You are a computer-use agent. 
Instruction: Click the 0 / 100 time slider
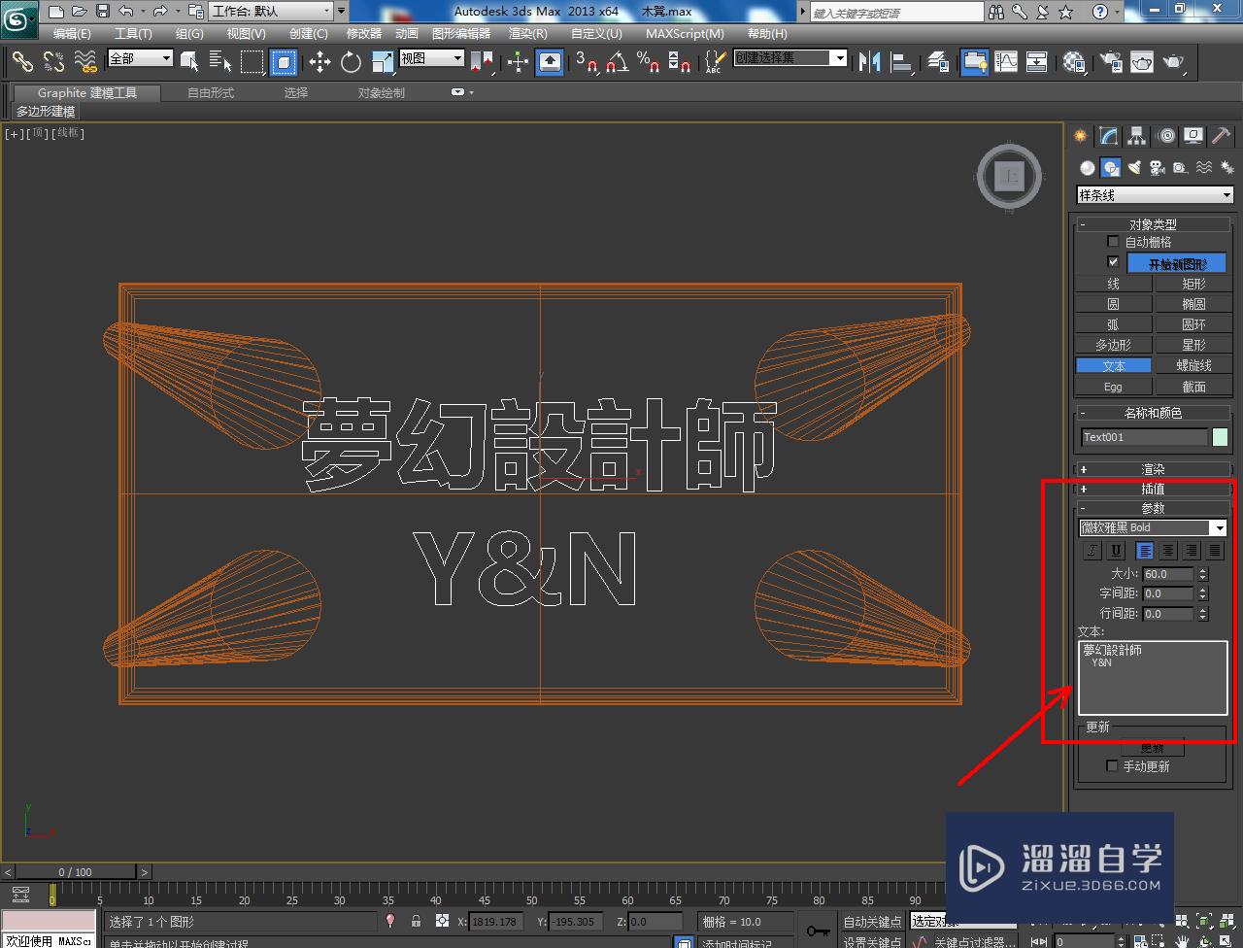76,872
